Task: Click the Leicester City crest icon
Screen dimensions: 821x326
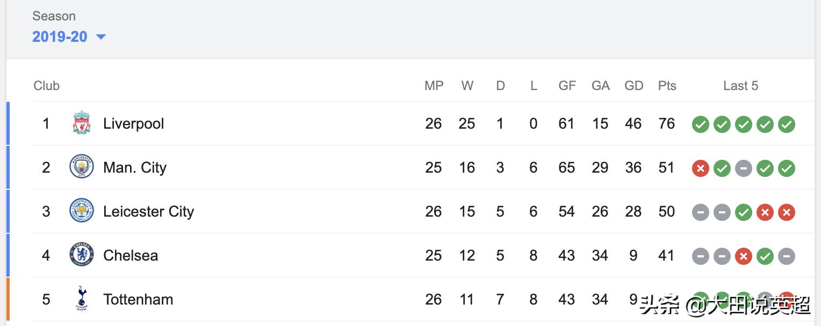Action: pyautogui.click(x=82, y=211)
